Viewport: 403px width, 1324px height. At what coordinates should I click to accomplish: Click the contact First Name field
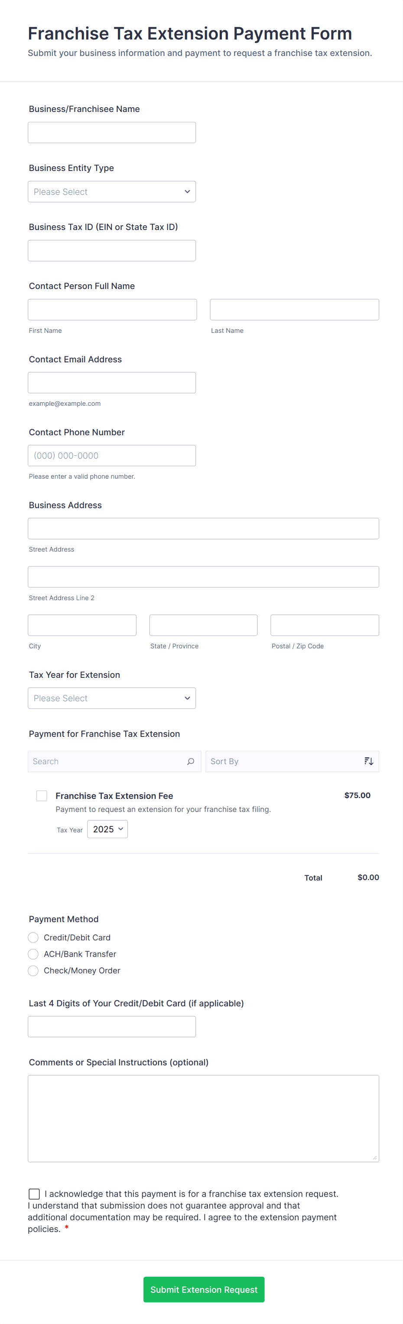pyautogui.click(x=112, y=309)
